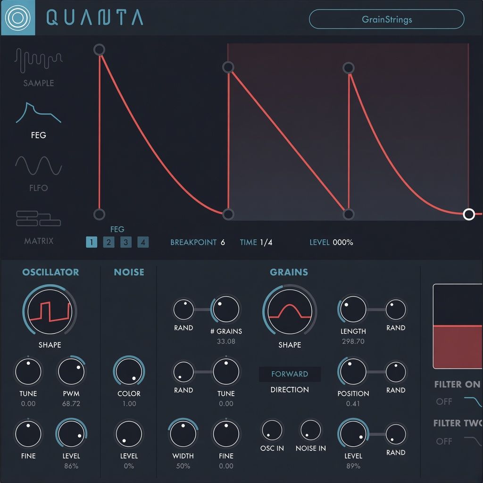Click Filter Two lowpass curve icon

coord(474,441)
